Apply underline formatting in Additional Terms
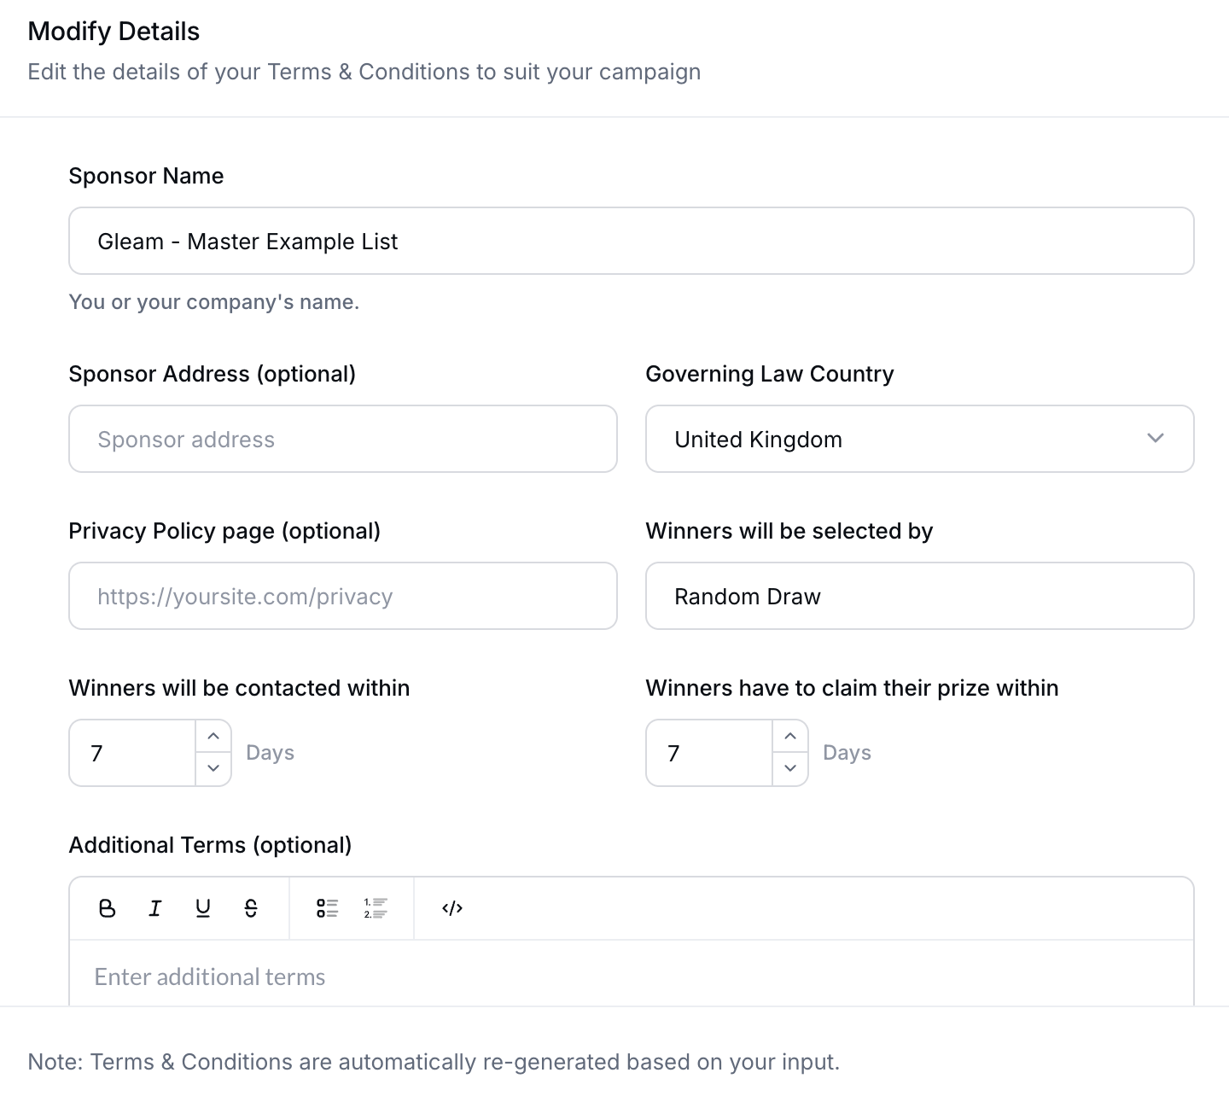This screenshot has height=1096, width=1229. coord(203,908)
